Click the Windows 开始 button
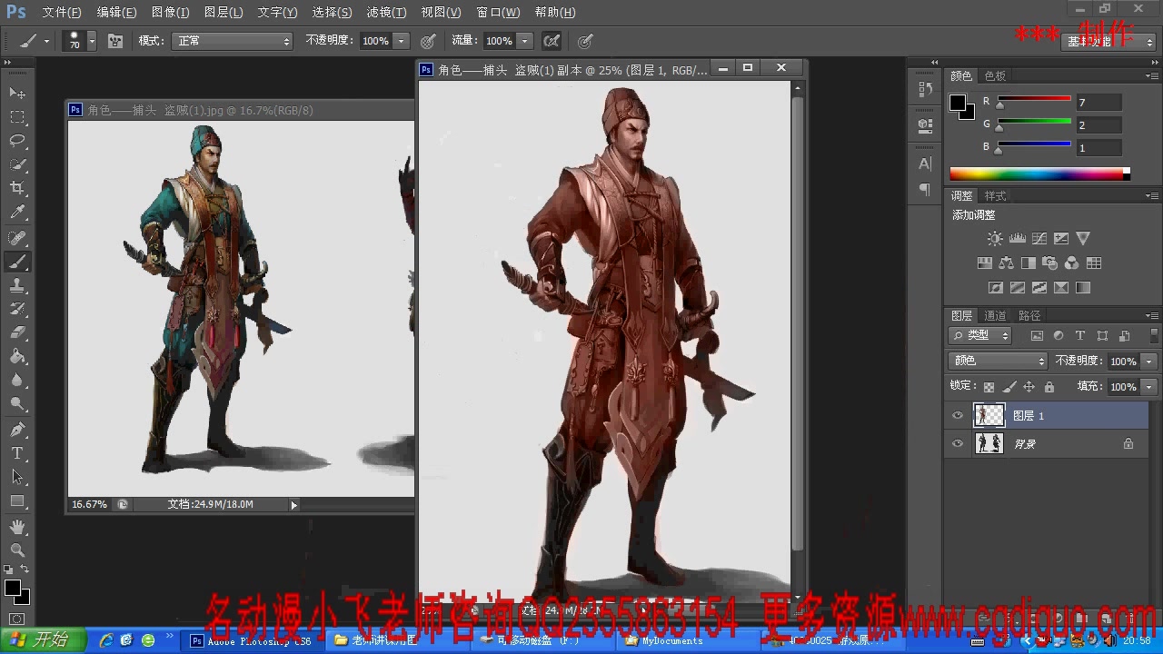The height and width of the screenshot is (654, 1163). click(42, 640)
